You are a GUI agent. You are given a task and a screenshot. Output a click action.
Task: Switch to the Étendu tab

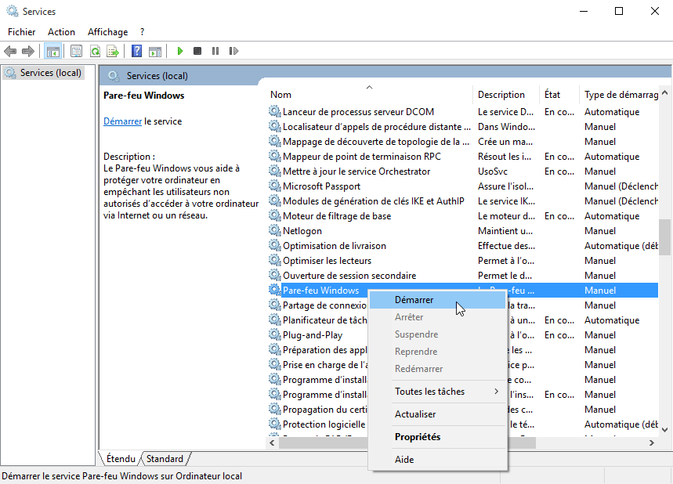[121, 459]
